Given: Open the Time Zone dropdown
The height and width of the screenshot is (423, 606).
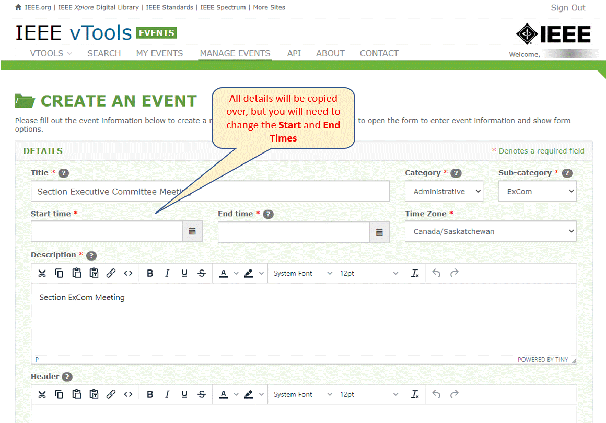Looking at the screenshot, I should click(491, 231).
